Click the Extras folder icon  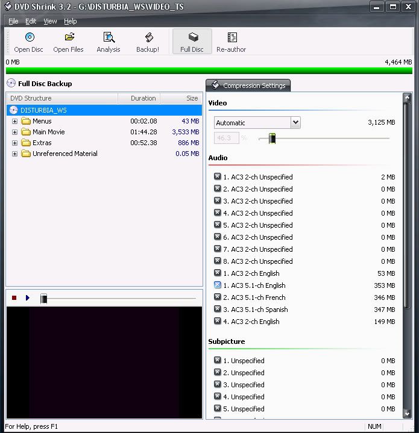[x=26, y=143]
